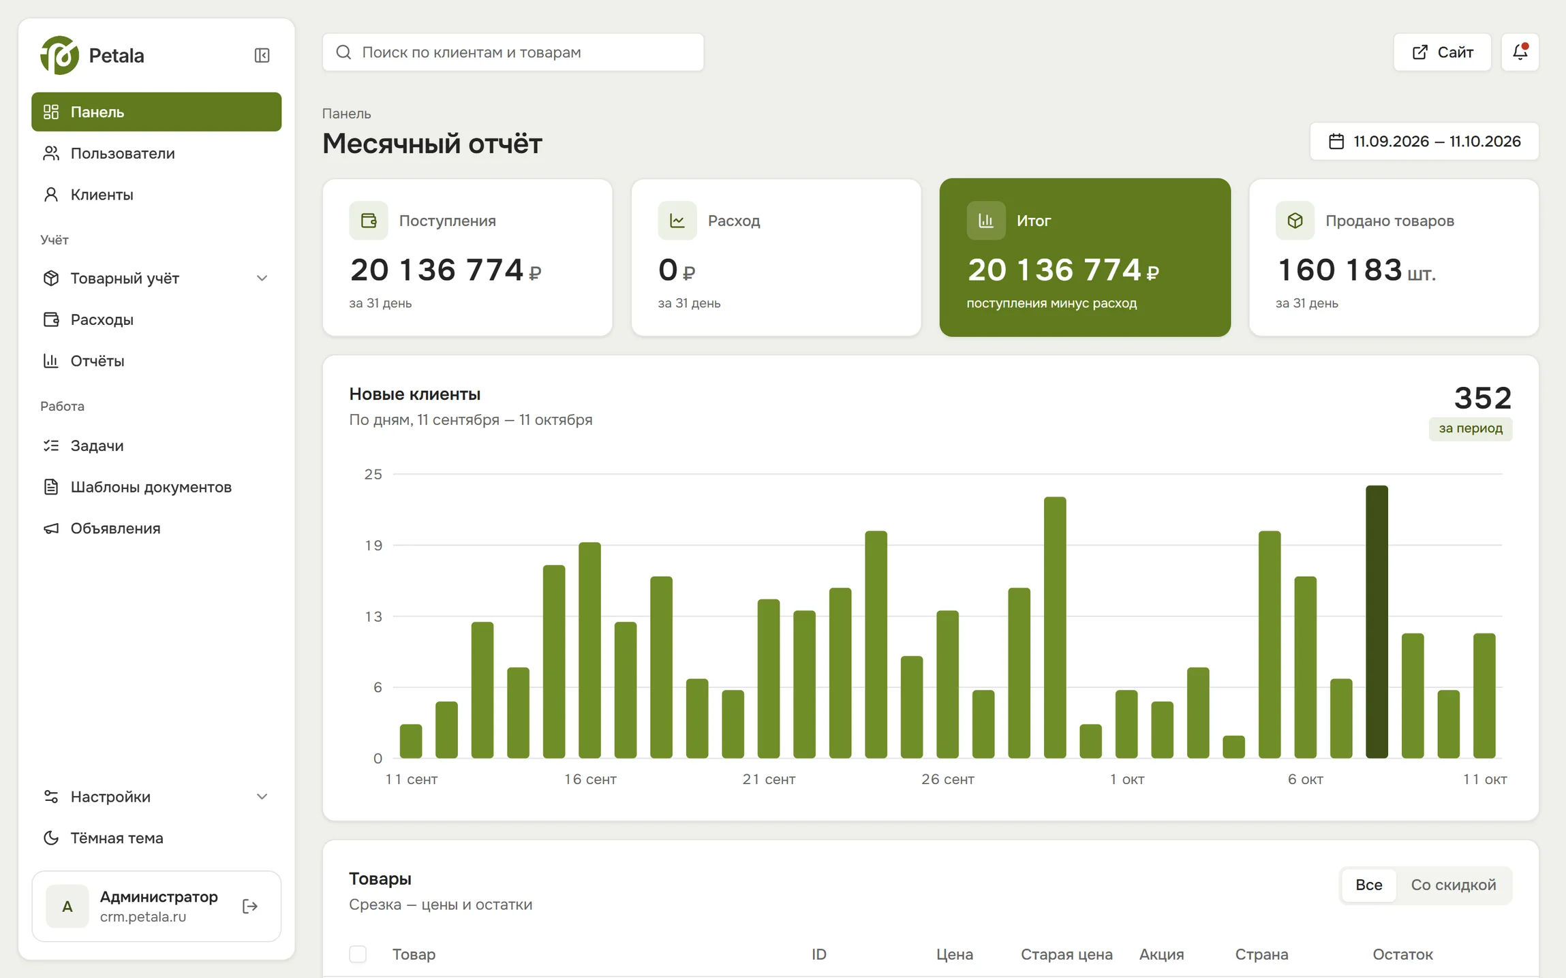The width and height of the screenshot is (1566, 978).
Task: Click the Старая цена column header
Action: pyautogui.click(x=1066, y=954)
